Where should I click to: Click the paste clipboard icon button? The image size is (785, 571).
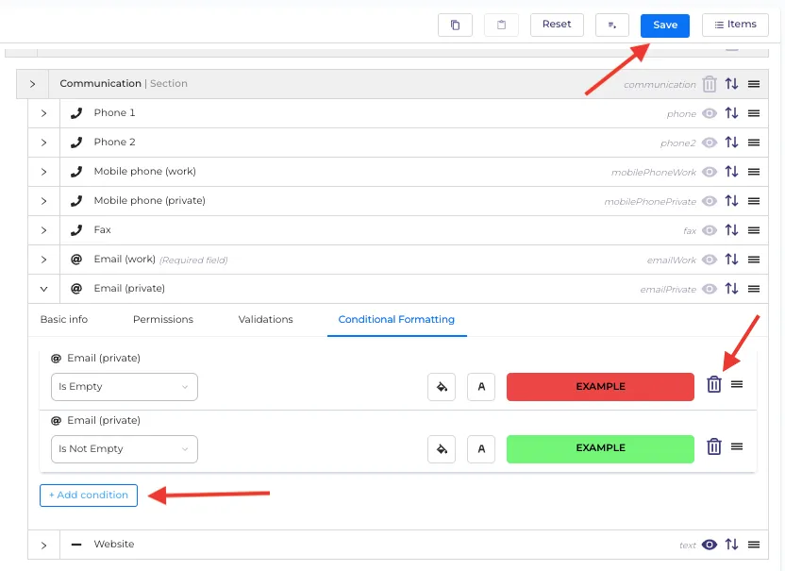coord(501,25)
